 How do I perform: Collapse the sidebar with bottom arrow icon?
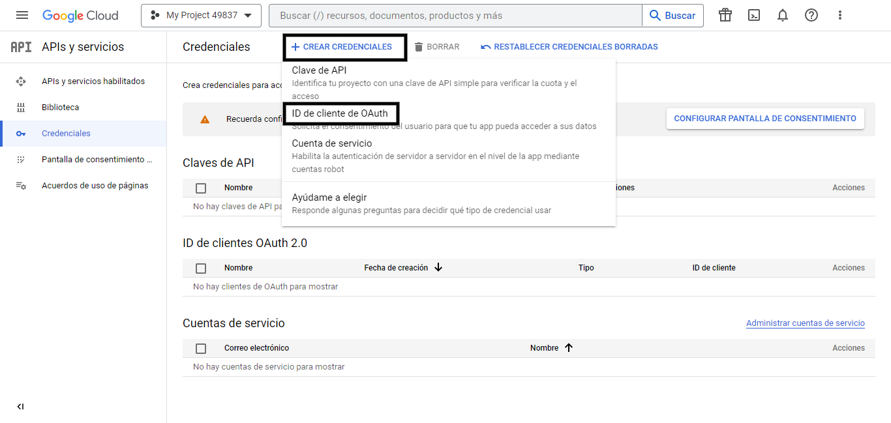point(21,407)
